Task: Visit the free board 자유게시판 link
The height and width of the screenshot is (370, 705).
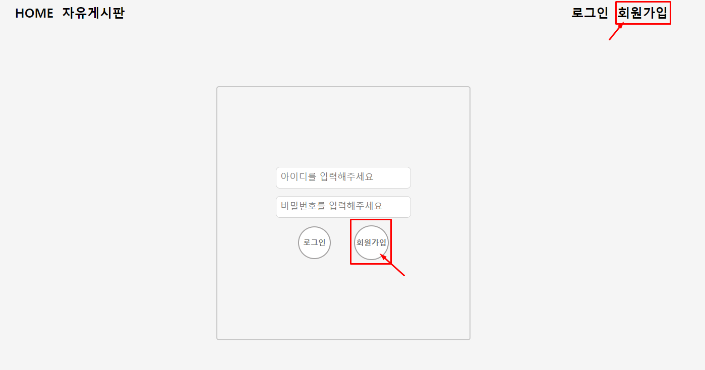Action: click(93, 14)
